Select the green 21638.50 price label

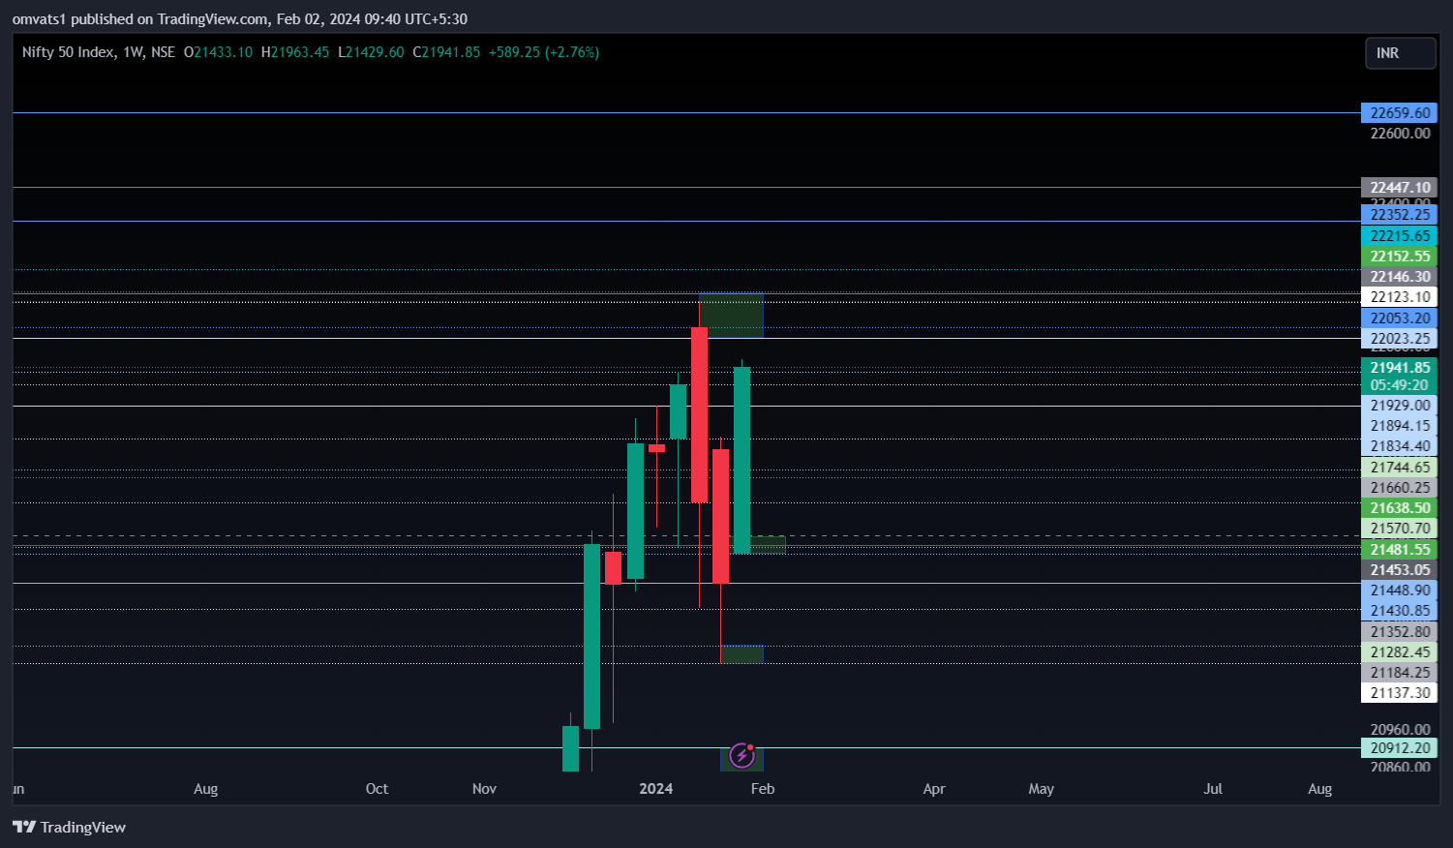[1399, 508]
